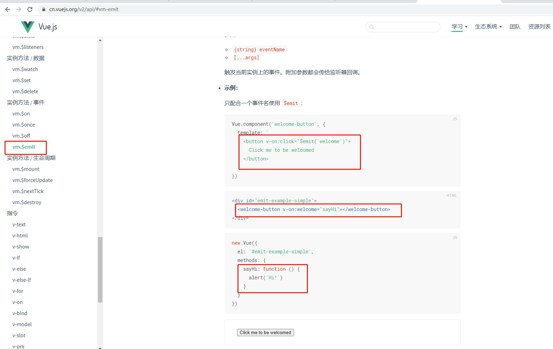Open 实例方法 / 生命周期 section heading
Screen dimensions: 553x349
[x=31, y=158]
